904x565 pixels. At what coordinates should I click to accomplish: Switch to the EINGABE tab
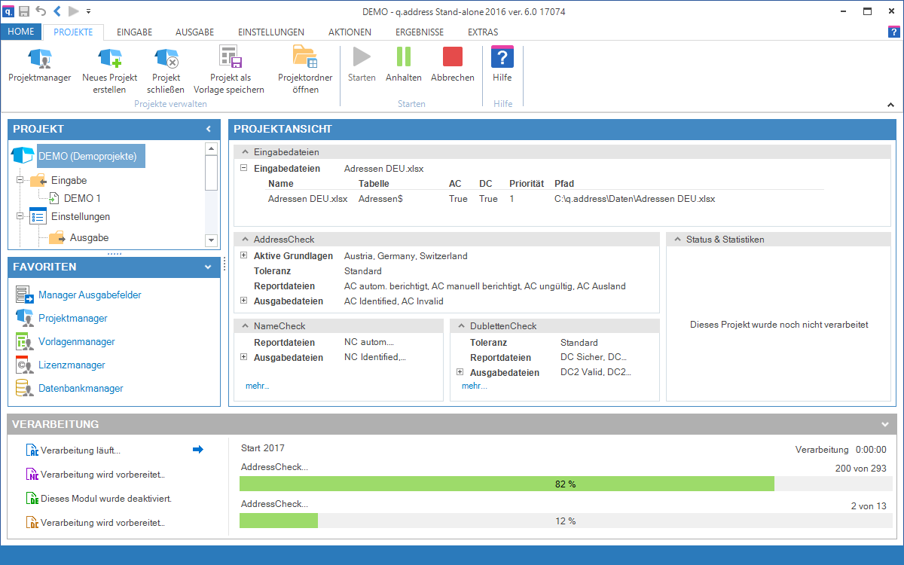pos(135,32)
